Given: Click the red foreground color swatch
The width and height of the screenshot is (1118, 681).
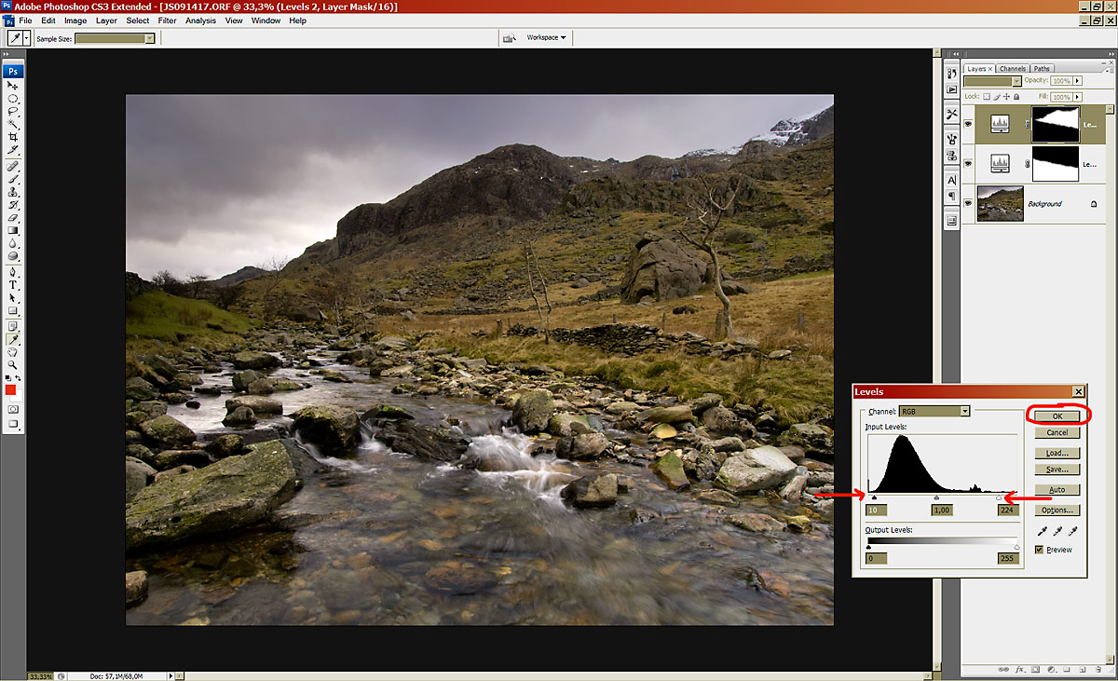Looking at the screenshot, I should (11, 390).
